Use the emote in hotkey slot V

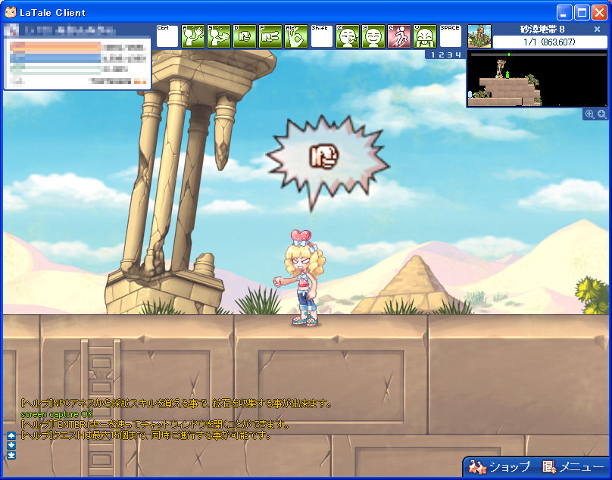425,36
